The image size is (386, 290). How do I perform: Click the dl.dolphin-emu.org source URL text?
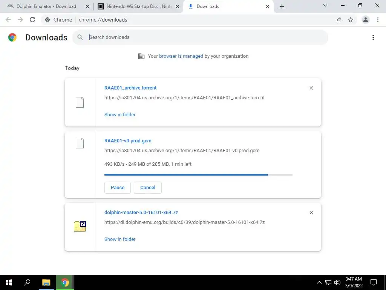tap(184, 222)
